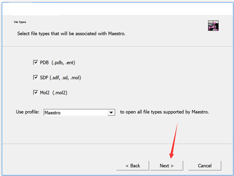234x176 pixels.
Task: Click the "File Types" page heading
Action: (x=20, y=22)
